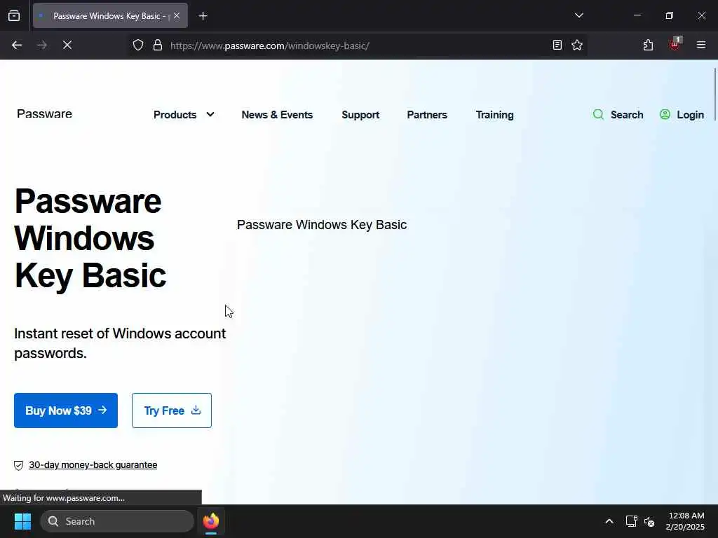Expand the list all tabs chevron
The image size is (718, 538).
(x=578, y=15)
